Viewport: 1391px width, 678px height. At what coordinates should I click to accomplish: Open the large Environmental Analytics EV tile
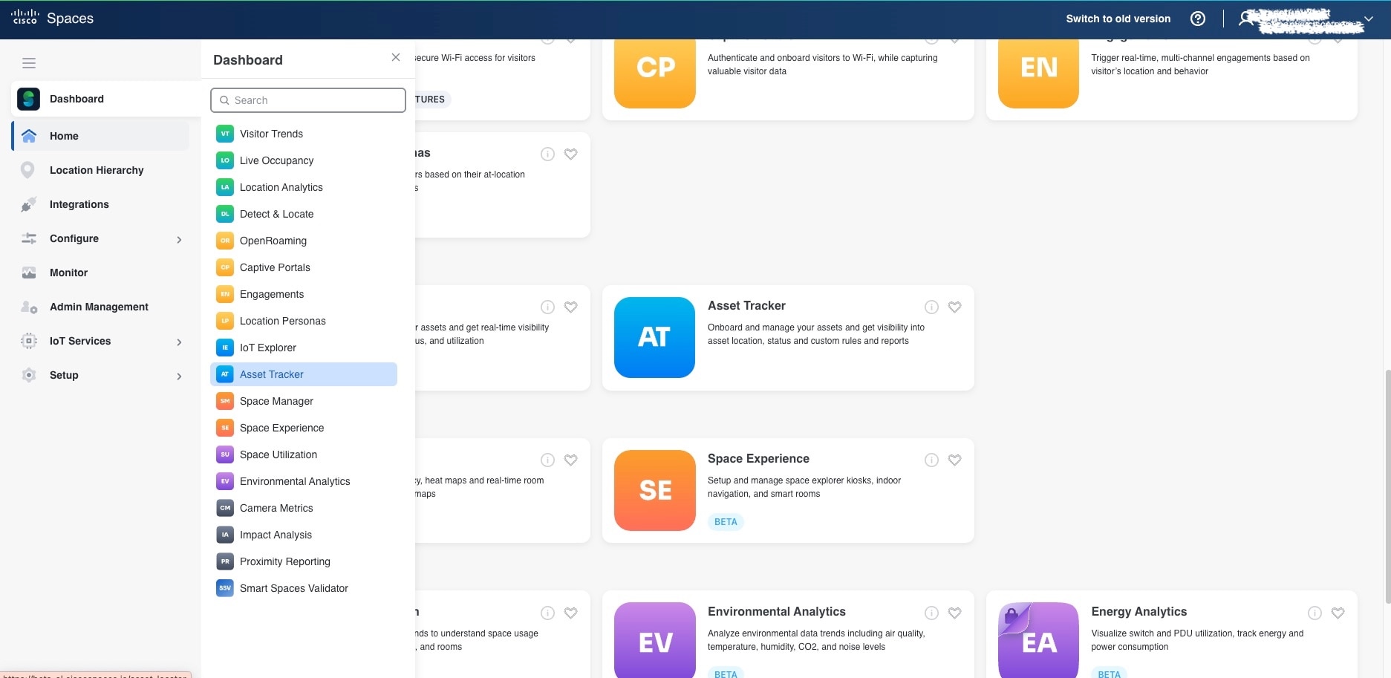pos(654,640)
